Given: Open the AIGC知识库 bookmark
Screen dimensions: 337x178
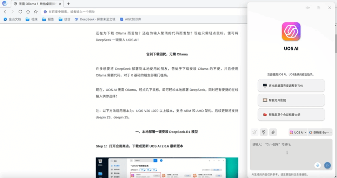Looking at the screenshot, I should [131, 19].
